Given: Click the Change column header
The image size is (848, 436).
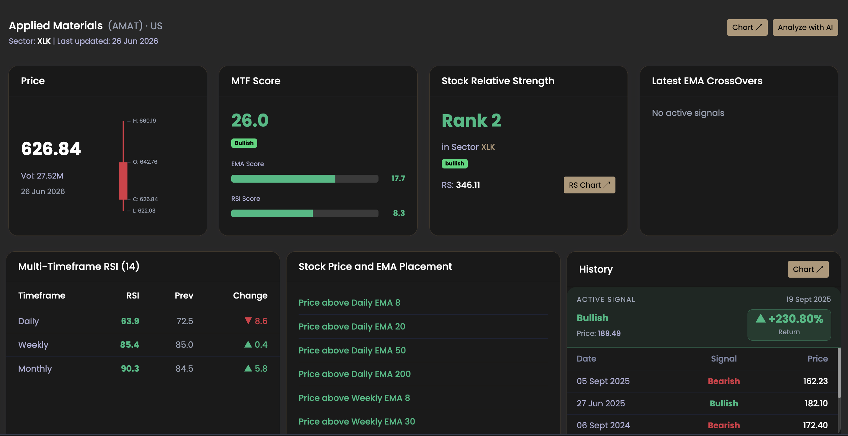Looking at the screenshot, I should (x=250, y=295).
